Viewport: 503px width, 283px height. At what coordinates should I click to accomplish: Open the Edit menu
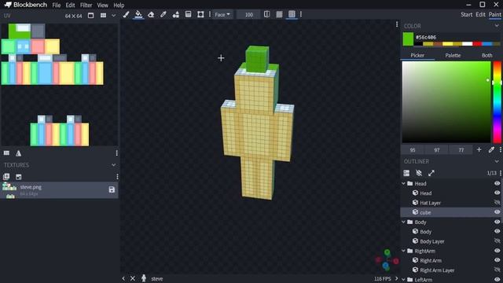[70, 6]
